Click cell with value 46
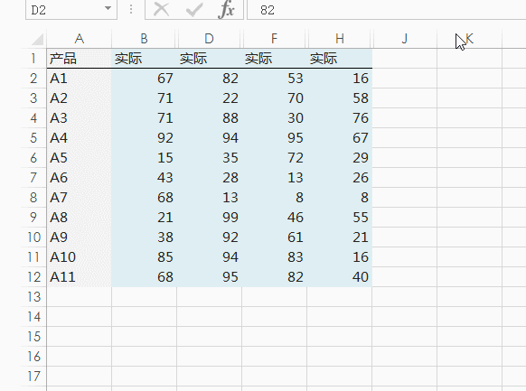Viewport: 526px width, 391px height. (274, 218)
